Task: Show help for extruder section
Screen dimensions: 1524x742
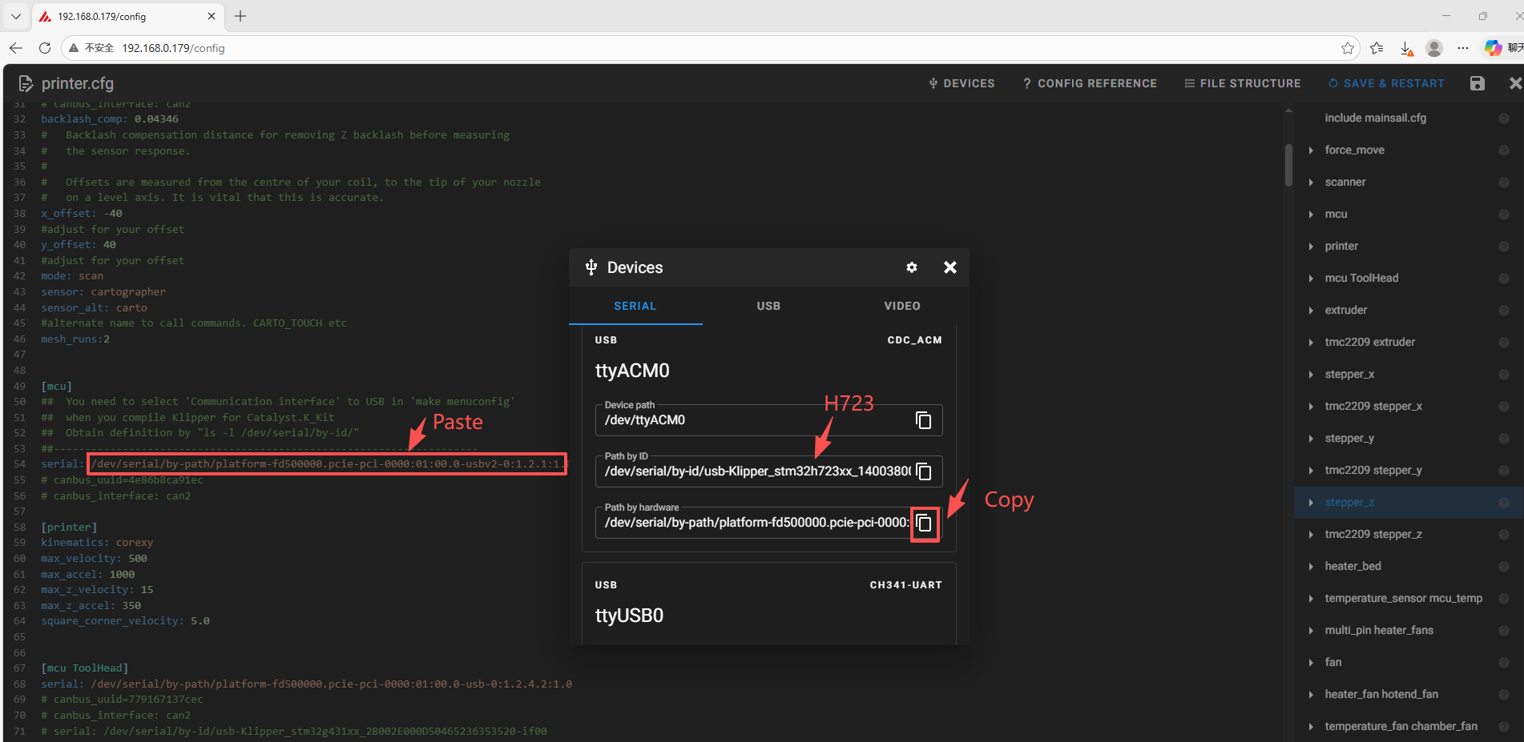Action: (x=1504, y=311)
